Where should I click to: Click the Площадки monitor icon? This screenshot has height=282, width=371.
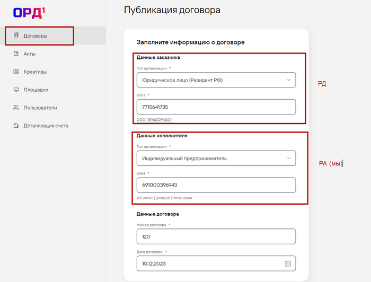pyautogui.click(x=16, y=90)
